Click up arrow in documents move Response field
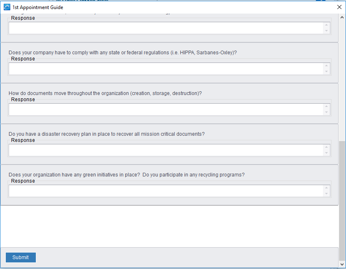 (327, 107)
